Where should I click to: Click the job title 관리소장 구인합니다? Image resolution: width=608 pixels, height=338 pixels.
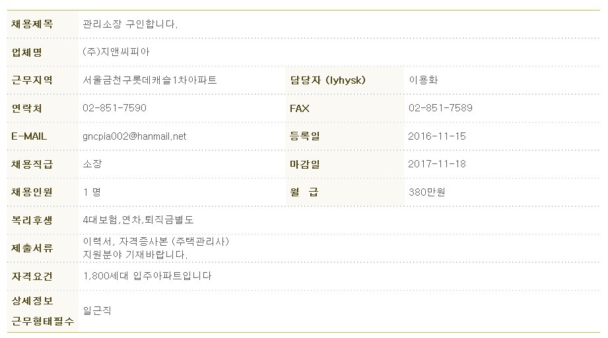point(130,24)
